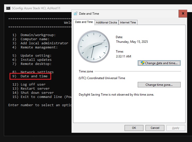192x142 pixels.
Task: Click the time 2:32:11 AM
Action: click(124, 56)
